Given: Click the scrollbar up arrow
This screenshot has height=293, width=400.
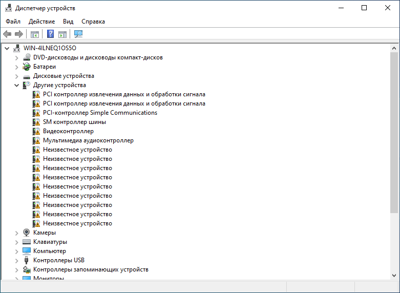Looking at the screenshot, I should tap(394, 48).
